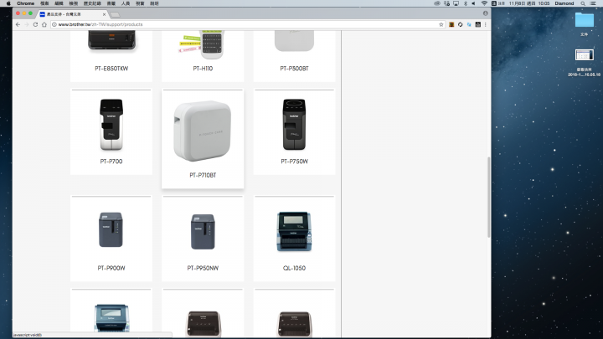Click the PT-E850TKW product name link
Image resolution: width=603 pixels, height=339 pixels.
click(x=111, y=69)
